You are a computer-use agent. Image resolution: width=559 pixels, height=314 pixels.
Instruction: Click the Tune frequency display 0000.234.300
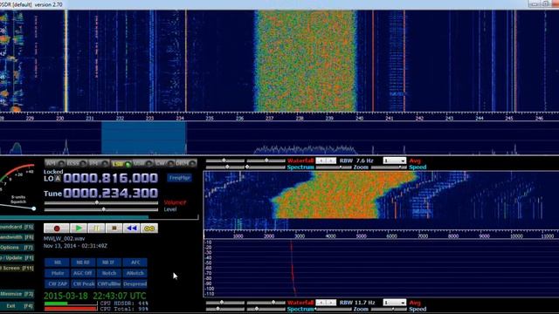pyautogui.click(x=111, y=194)
